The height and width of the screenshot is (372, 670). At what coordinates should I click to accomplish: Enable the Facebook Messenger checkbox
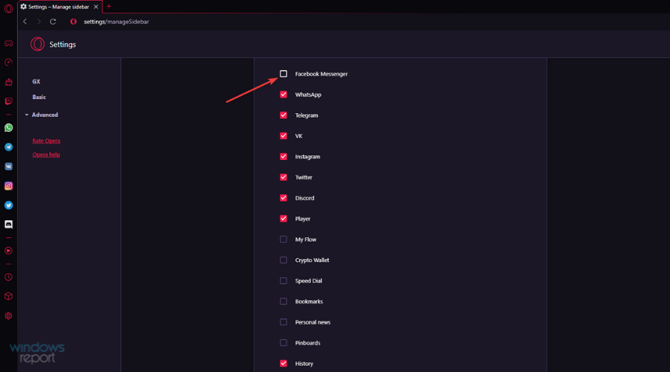(x=284, y=74)
